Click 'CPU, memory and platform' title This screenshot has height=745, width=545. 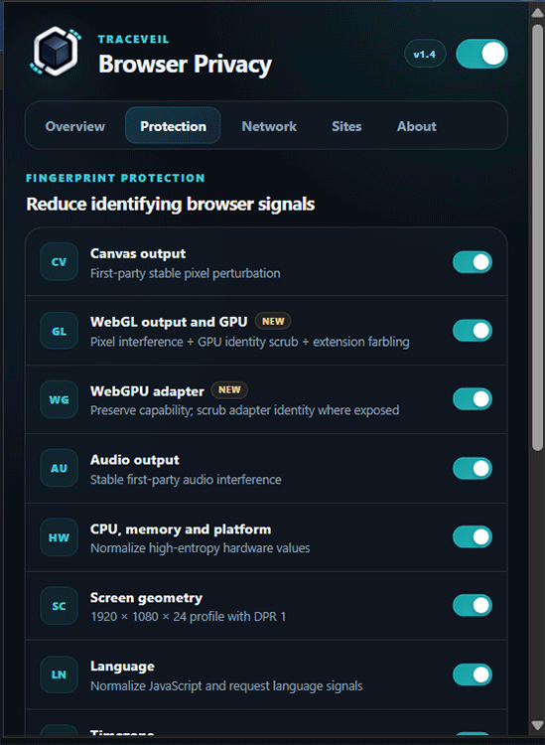[x=181, y=529]
